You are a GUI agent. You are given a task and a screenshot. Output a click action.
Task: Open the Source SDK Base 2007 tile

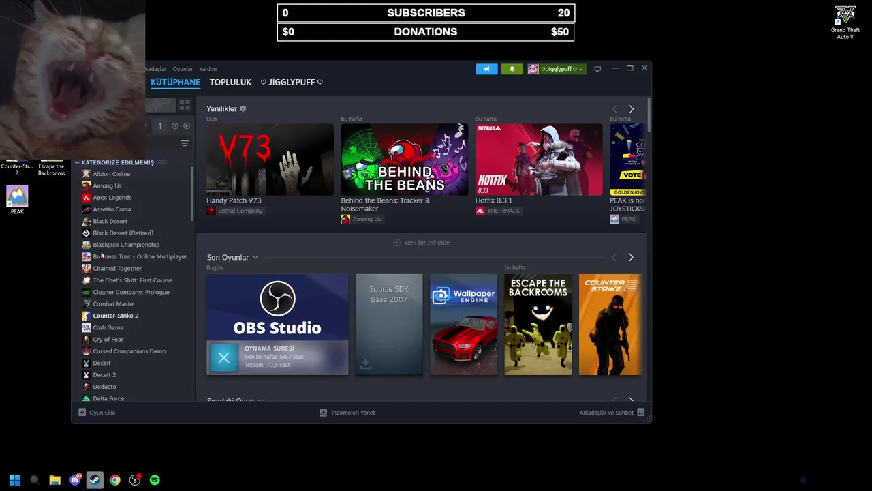[x=388, y=325]
